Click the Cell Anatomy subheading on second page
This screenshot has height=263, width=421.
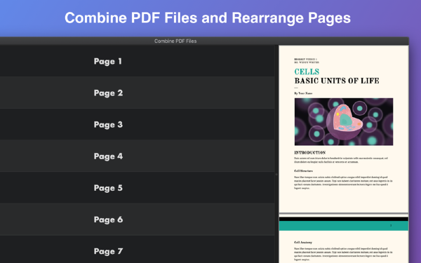[303, 243]
